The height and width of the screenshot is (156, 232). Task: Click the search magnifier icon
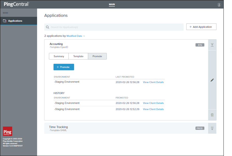click(x=48, y=27)
